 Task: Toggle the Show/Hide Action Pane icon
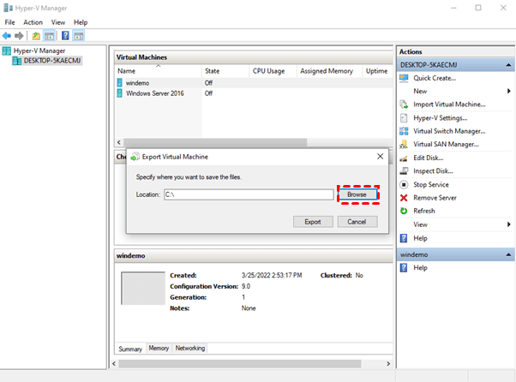click(x=79, y=35)
